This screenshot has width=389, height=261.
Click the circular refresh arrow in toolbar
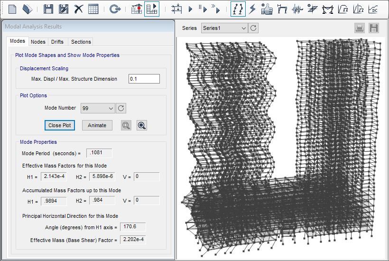click(x=114, y=9)
